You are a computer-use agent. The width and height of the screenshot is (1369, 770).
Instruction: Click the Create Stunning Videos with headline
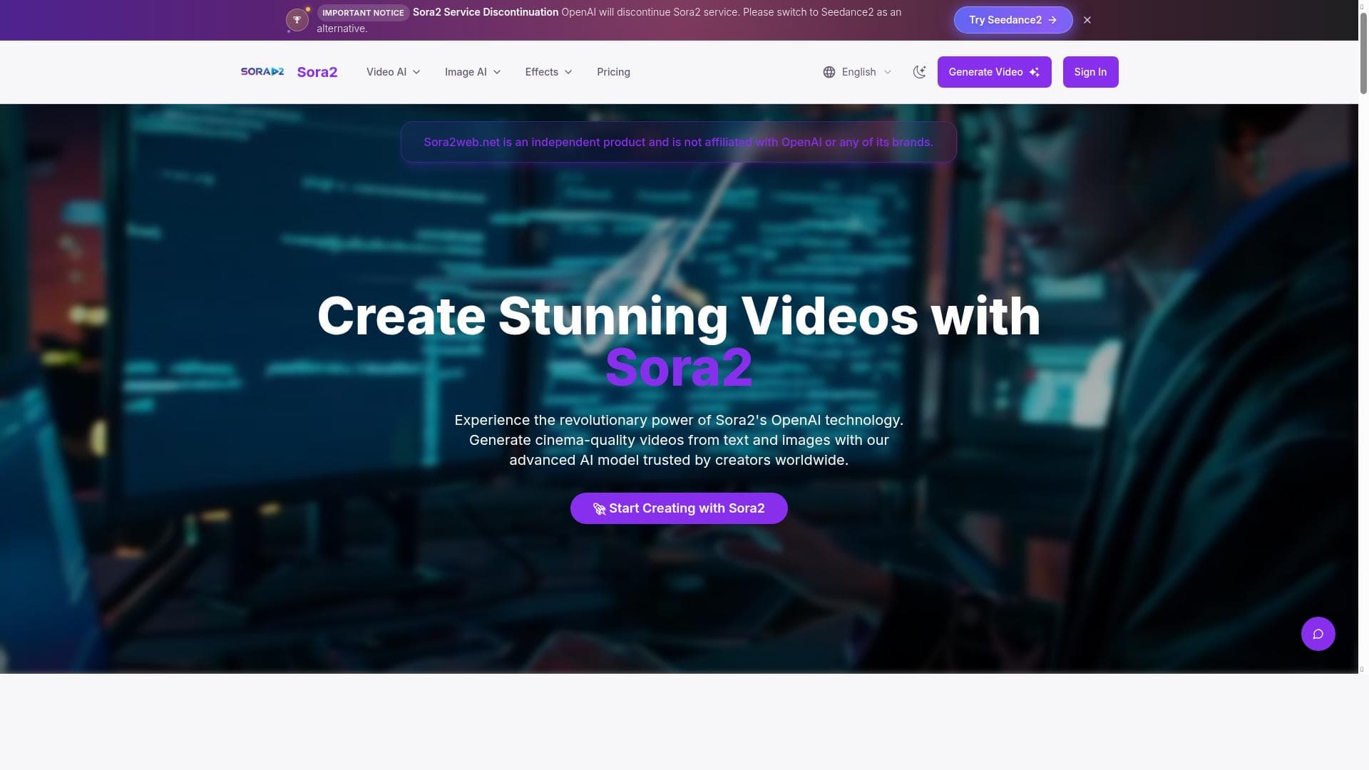tap(679, 315)
